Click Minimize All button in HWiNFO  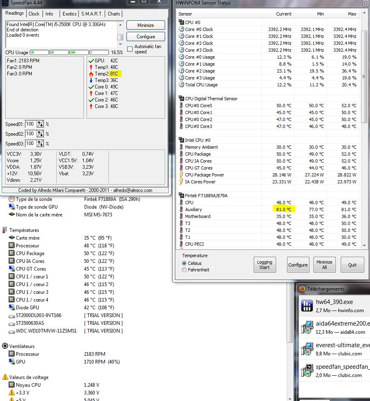coord(324,265)
